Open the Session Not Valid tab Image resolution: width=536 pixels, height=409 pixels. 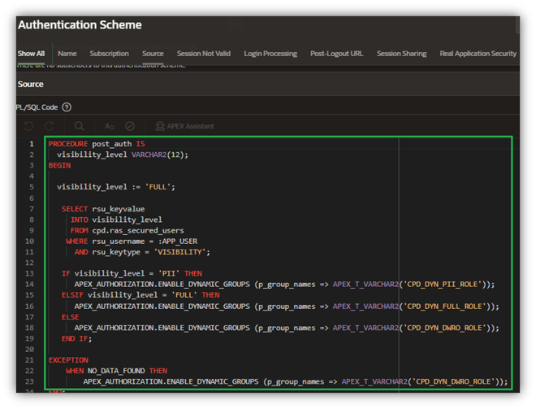204,54
